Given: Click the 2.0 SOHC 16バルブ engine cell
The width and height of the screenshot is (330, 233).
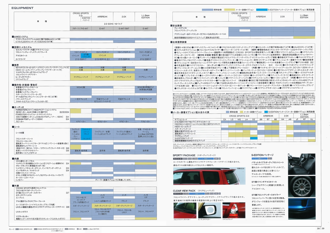Looking at the screenshot, I should coord(113,23).
